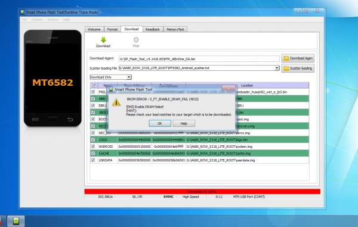The height and width of the screenshot is (227, 358).
Task: Click the dialog title bar app icon
Action: click(x=111, y=89)
